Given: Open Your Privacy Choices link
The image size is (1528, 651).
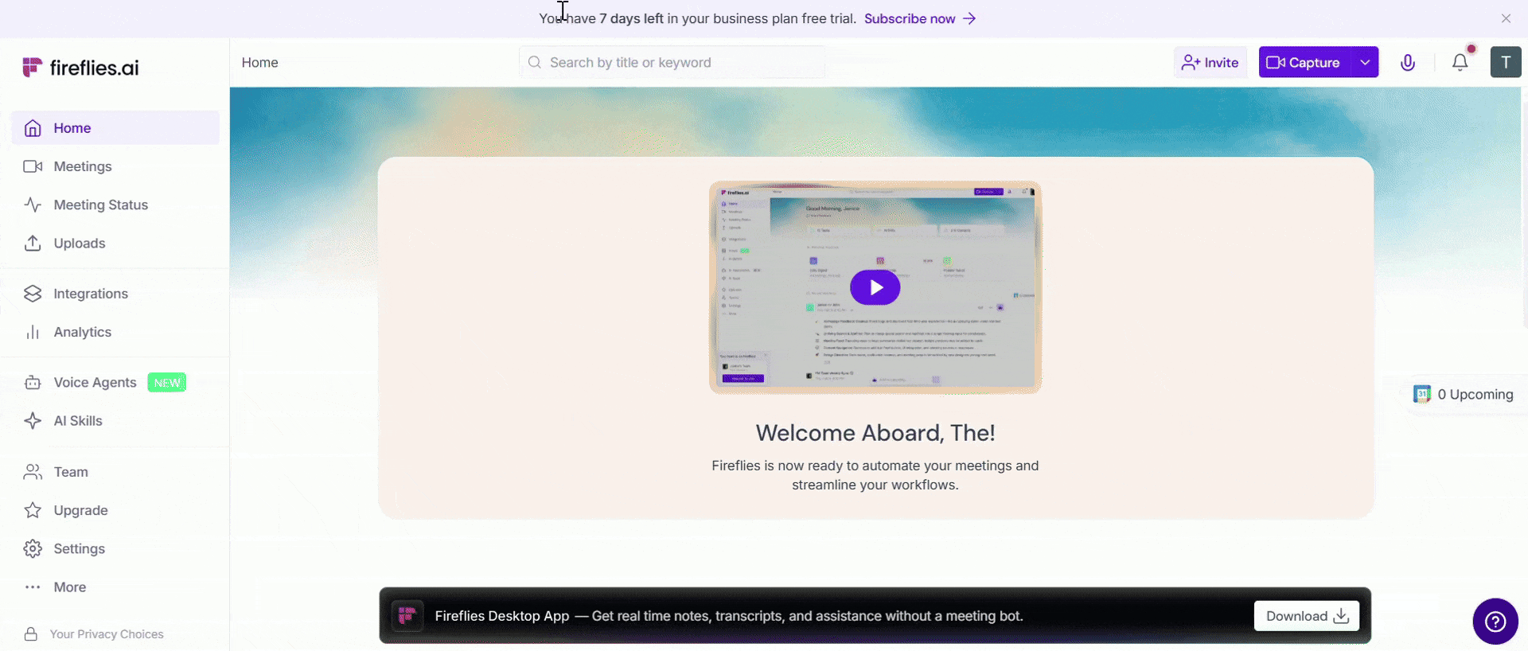Looking at the screenshot, I should point(107,634).
